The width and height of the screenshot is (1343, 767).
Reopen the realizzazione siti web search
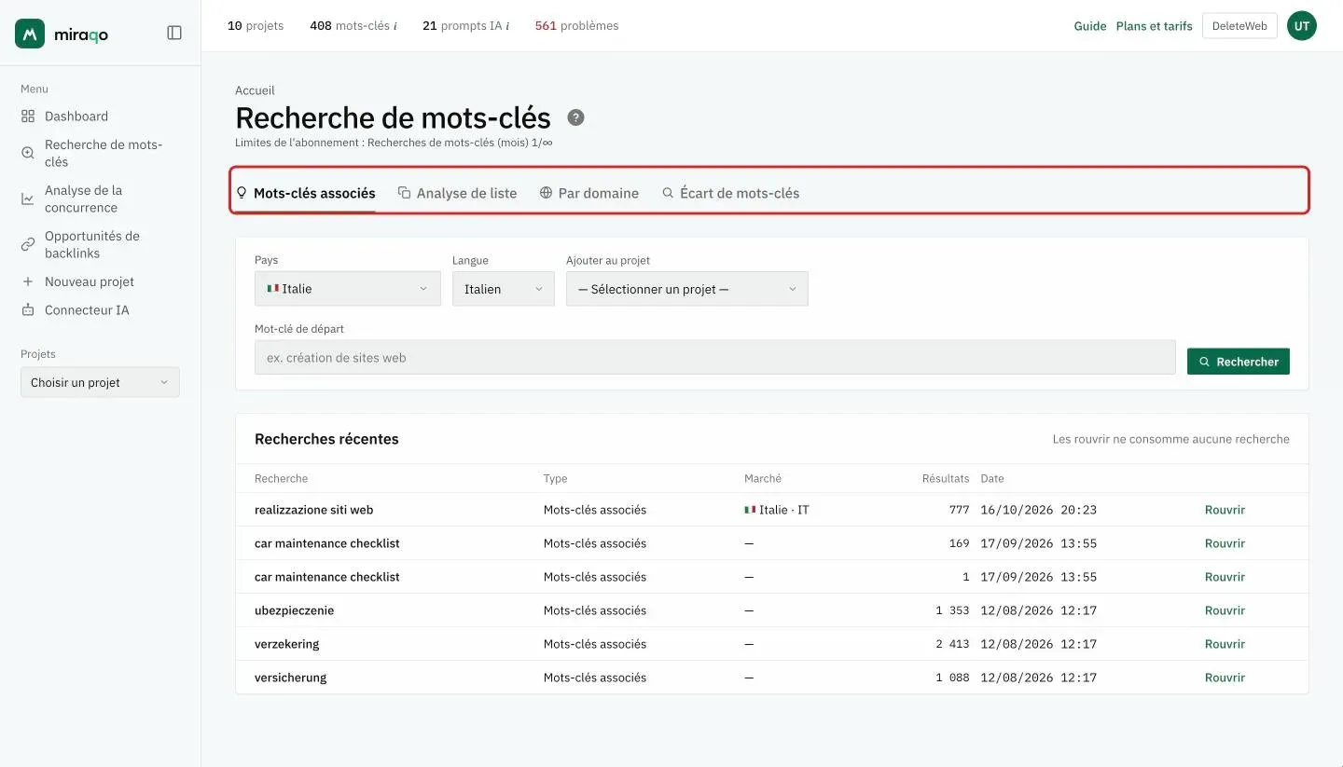coord(1225,510)
